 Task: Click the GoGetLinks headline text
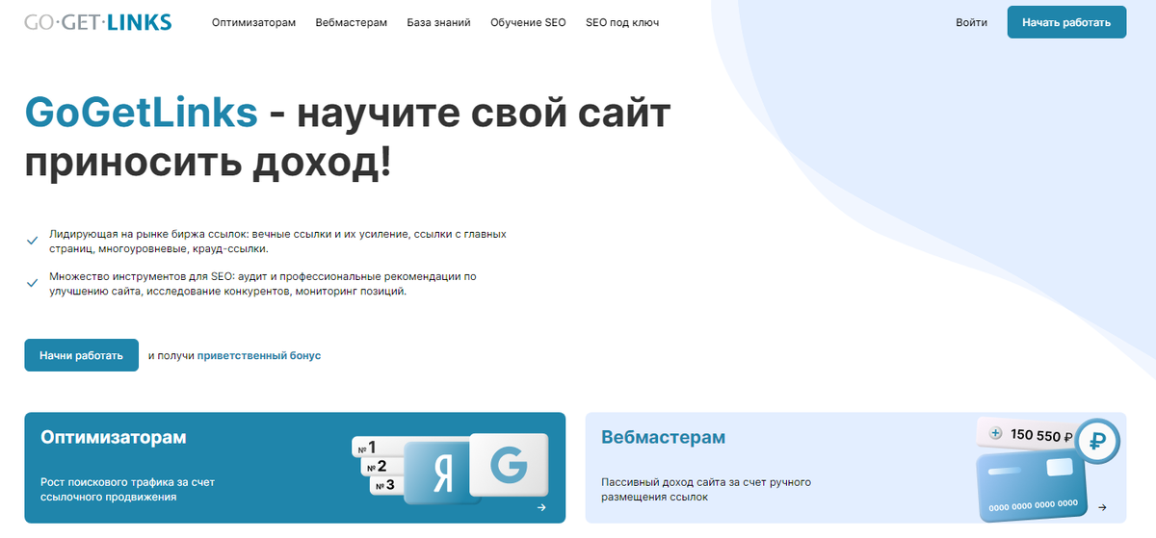[142, 114]
